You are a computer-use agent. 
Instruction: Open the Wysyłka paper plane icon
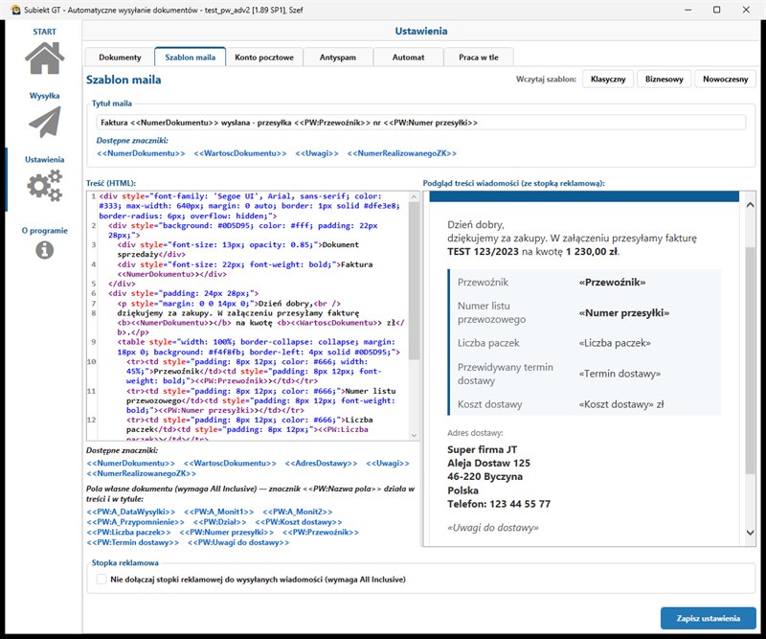click(44, 122)
